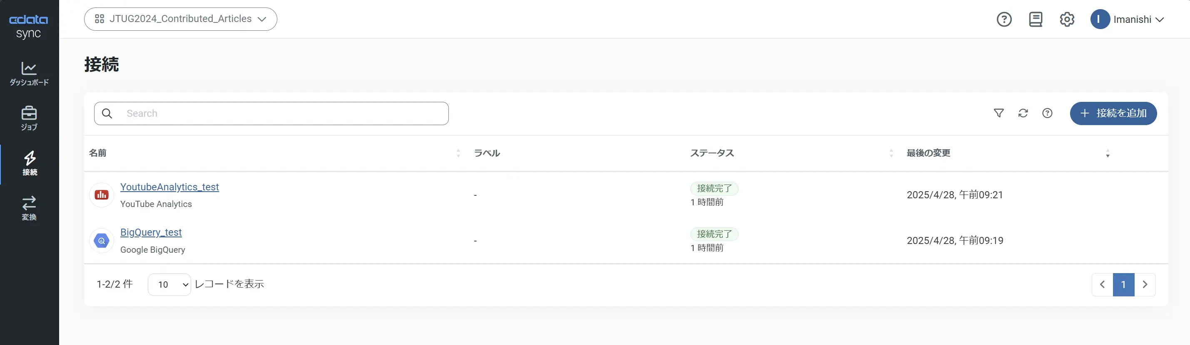Open the Imanishi user menu
The width and height of the screenshot is (1190, 345).
(x=1127, y=20)
